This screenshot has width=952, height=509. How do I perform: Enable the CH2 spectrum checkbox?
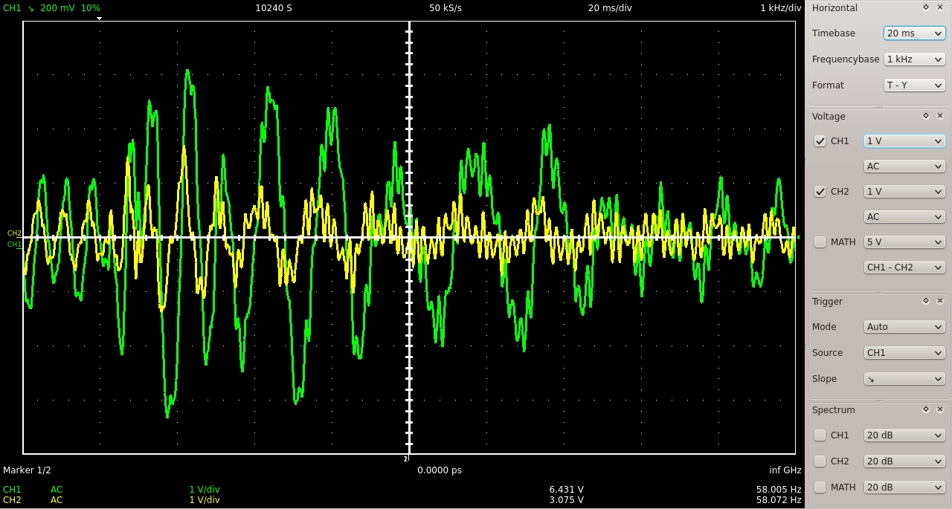coord(820,461)
